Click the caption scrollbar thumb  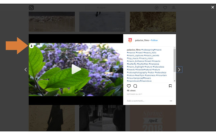174,60
